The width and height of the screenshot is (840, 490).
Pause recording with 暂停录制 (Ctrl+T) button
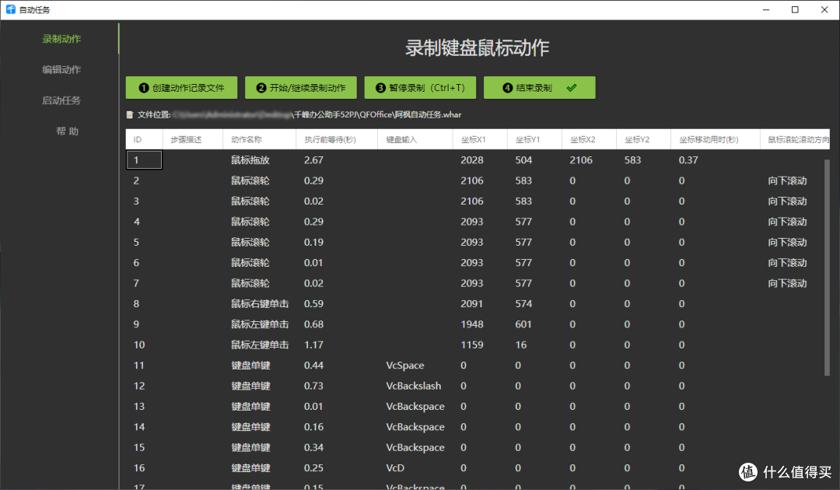pos(420,88)
